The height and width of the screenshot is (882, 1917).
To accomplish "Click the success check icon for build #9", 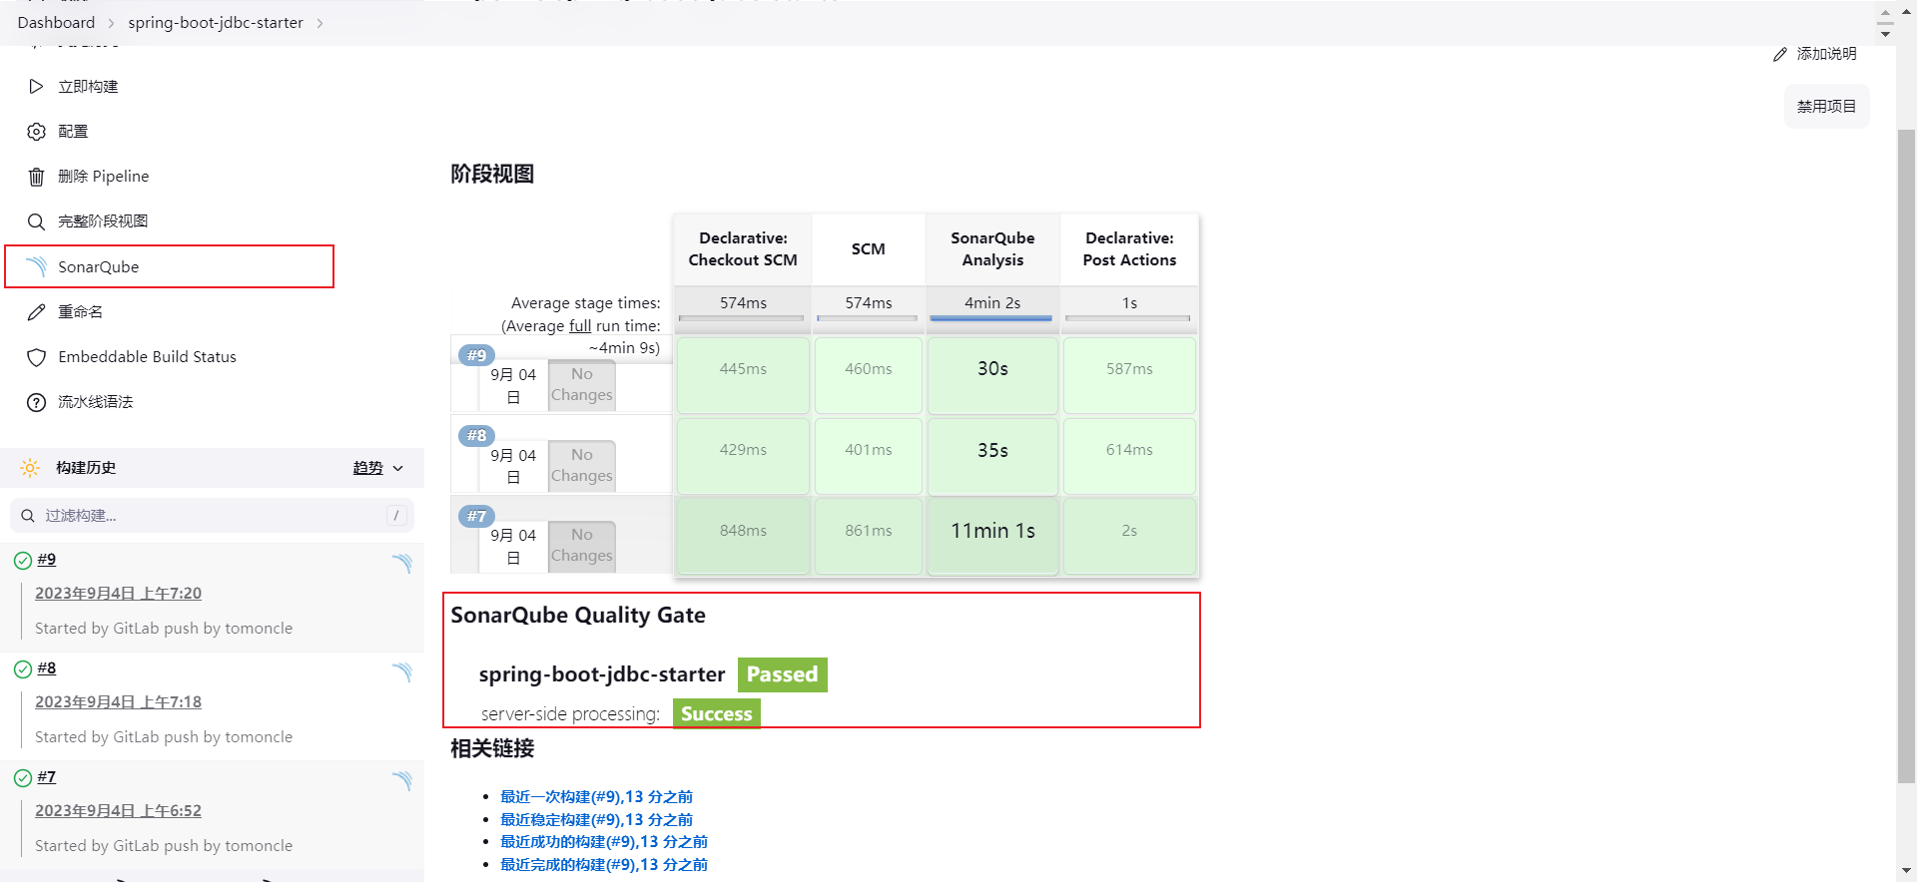I will [22, 561].
